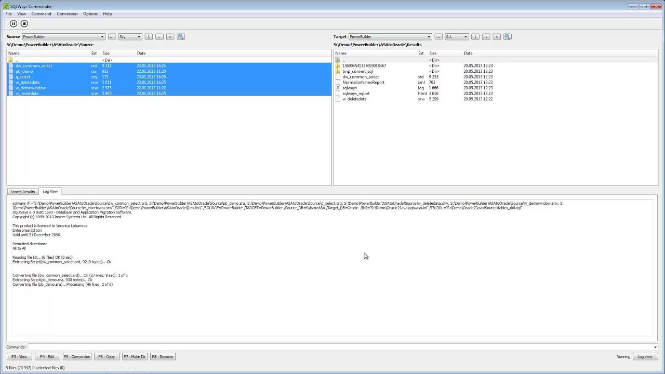Screen dimensions: 665x374
Task: Click the F4 - Edit button
Action: 47,357
